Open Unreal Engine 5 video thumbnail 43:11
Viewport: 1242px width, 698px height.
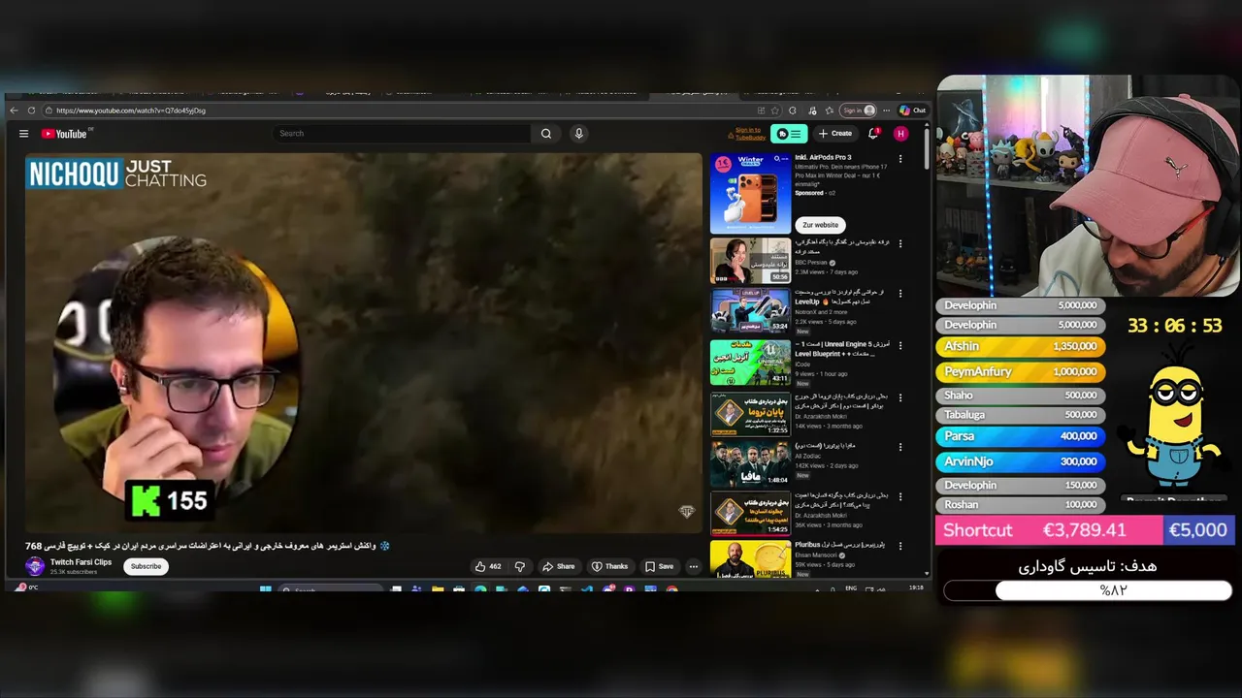(x=750, y=362)
